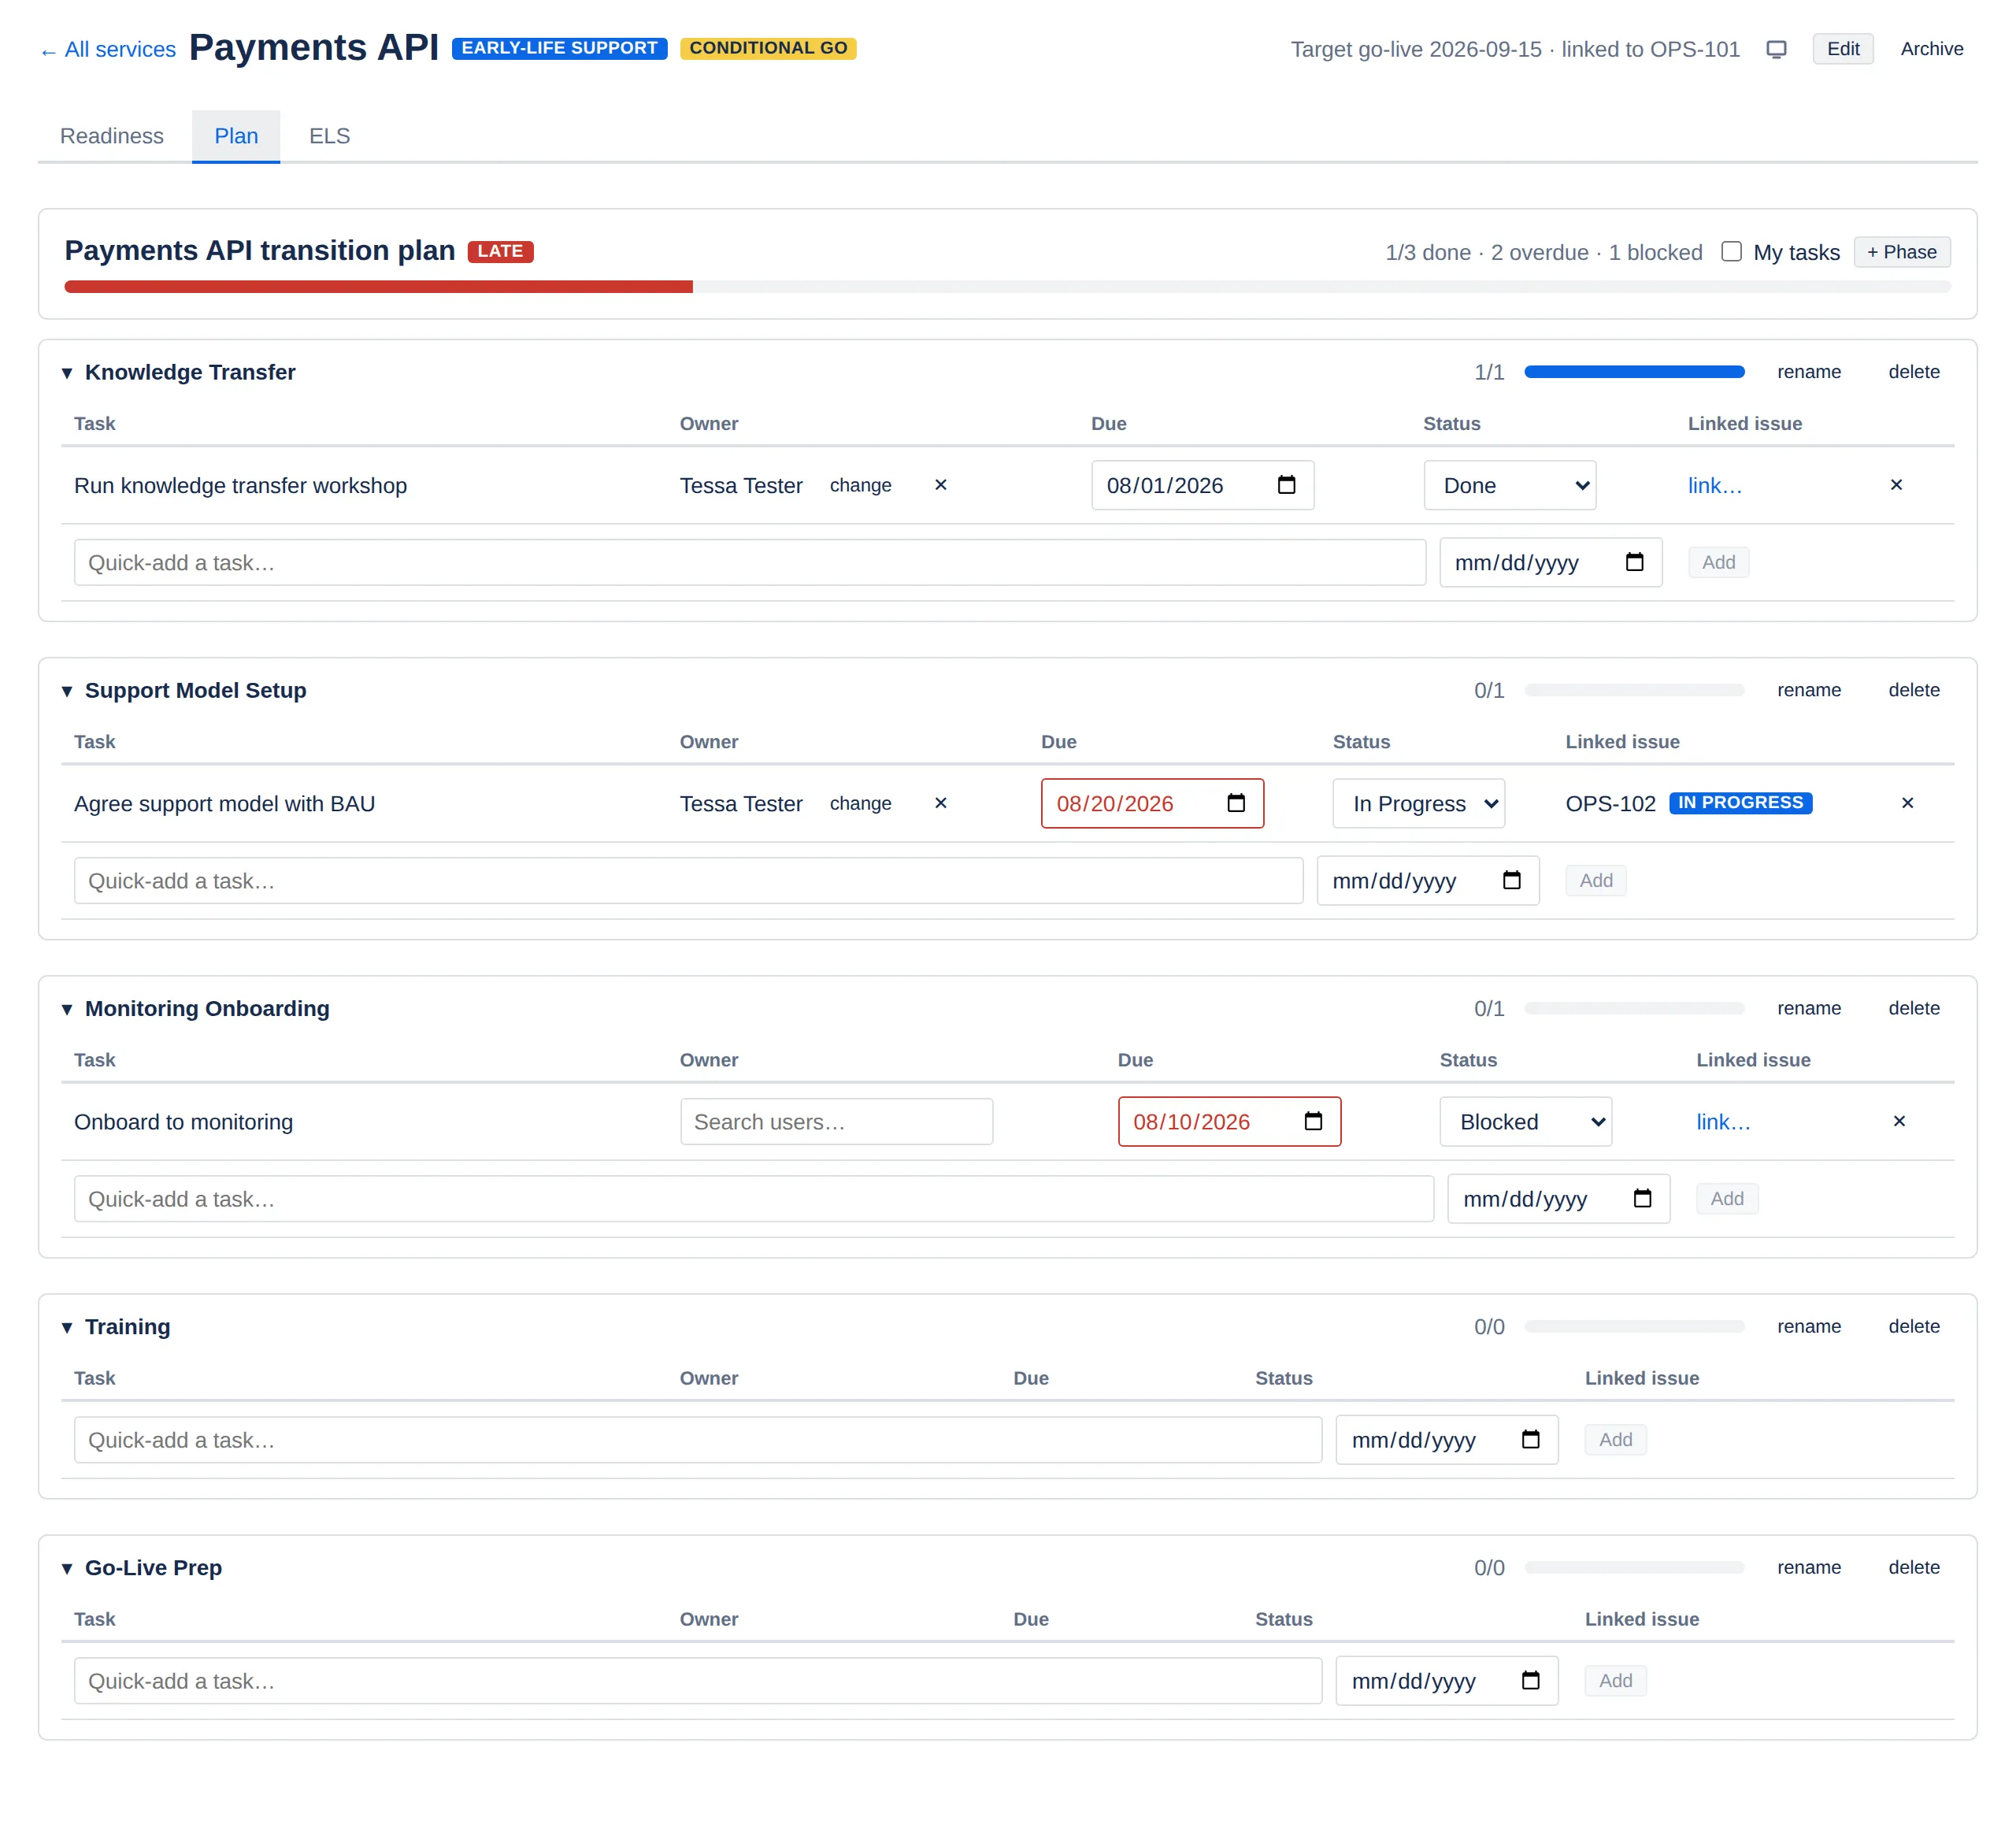Collapse the Go-Live Prep phase
This screenshot has height=1832, width=2016.
[x=67, y=1568]
